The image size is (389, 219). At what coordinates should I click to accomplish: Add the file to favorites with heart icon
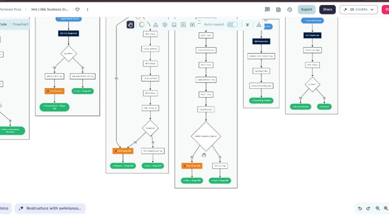[x=77, y=9]
